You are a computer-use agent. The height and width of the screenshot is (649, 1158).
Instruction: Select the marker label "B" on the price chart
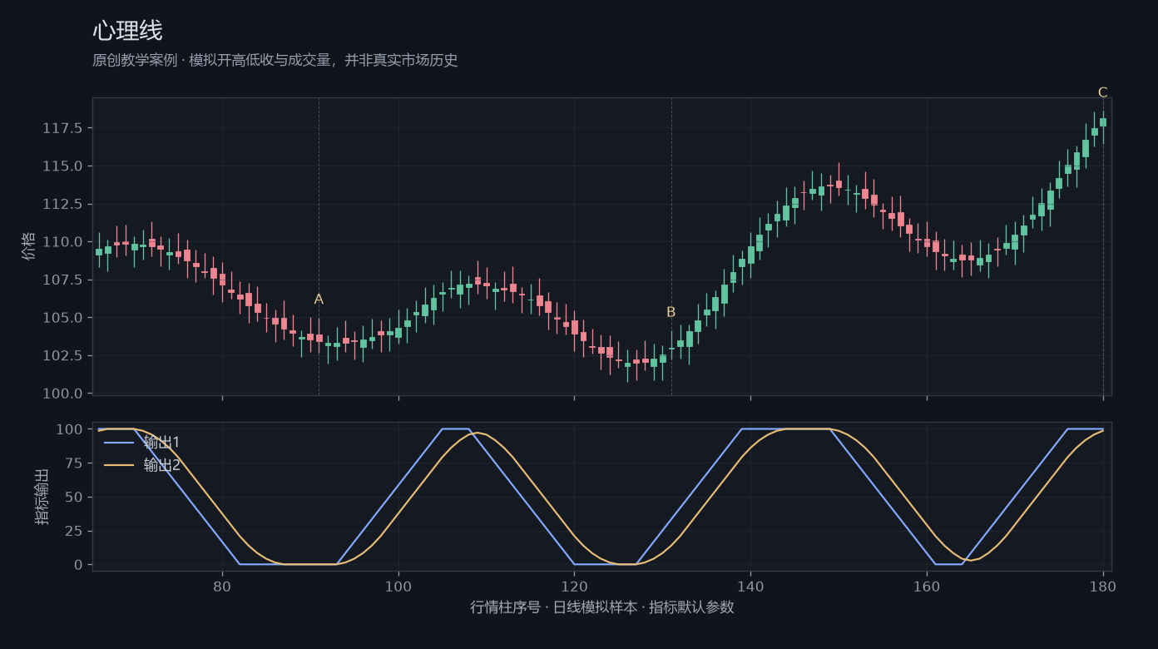click(x=671, y=312)
